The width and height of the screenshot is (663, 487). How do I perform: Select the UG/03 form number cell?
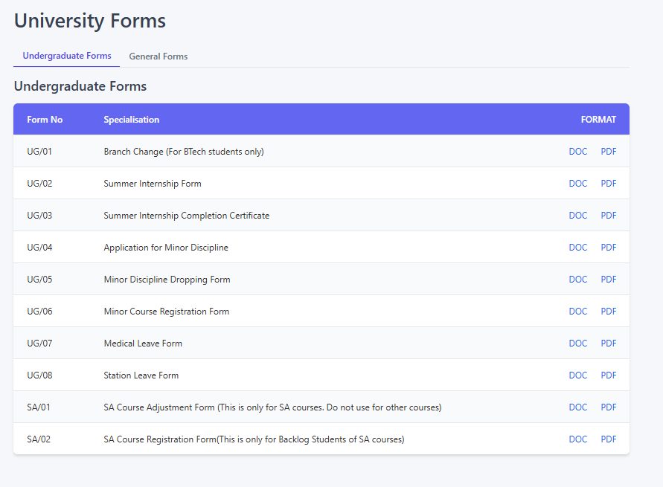click(39, 216)
